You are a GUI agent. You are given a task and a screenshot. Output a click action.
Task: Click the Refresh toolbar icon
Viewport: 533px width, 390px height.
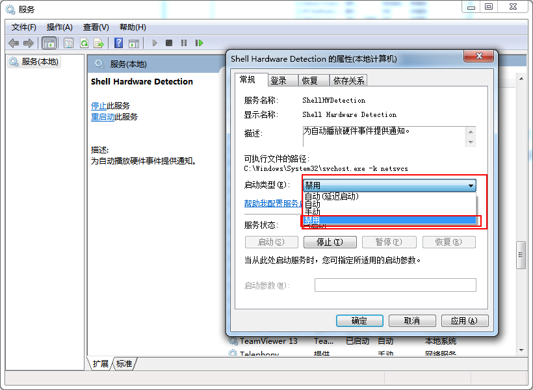[x=84, y=43]
